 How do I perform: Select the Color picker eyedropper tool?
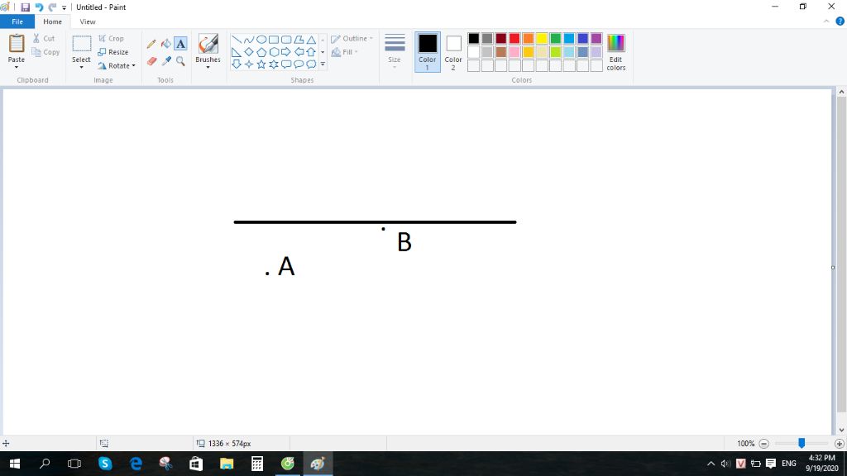165,61
